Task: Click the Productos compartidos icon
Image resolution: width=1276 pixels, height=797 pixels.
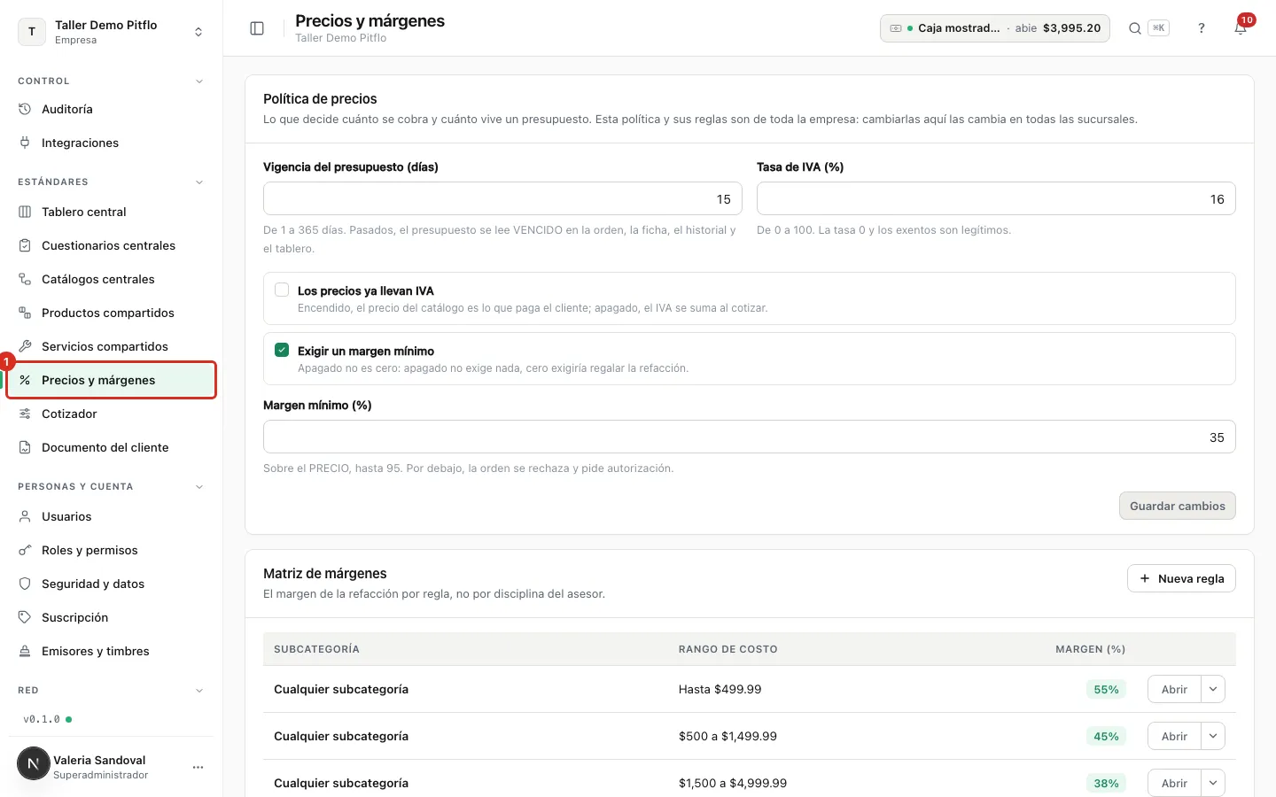Action: click(25, 313)
